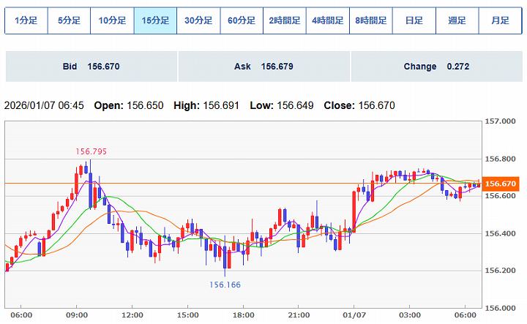Click the 156.795 high price label
Viewport: 527px width, 324px height.
pos(91,151)
